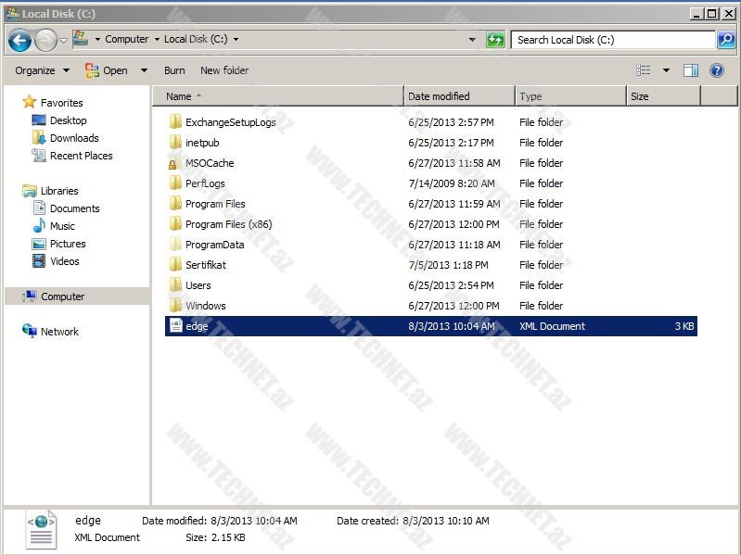Select Network in navigation pane

[59, 332]
